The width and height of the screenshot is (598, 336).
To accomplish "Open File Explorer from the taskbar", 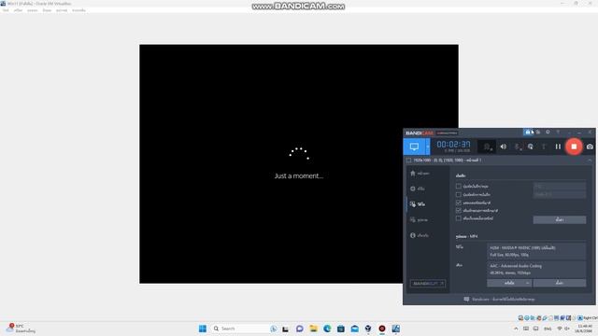I will pos(314,329).
